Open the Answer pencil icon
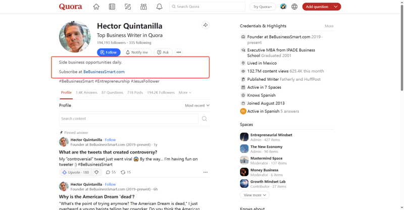Viewport: 404px width, 210px height. pos(128,7)
